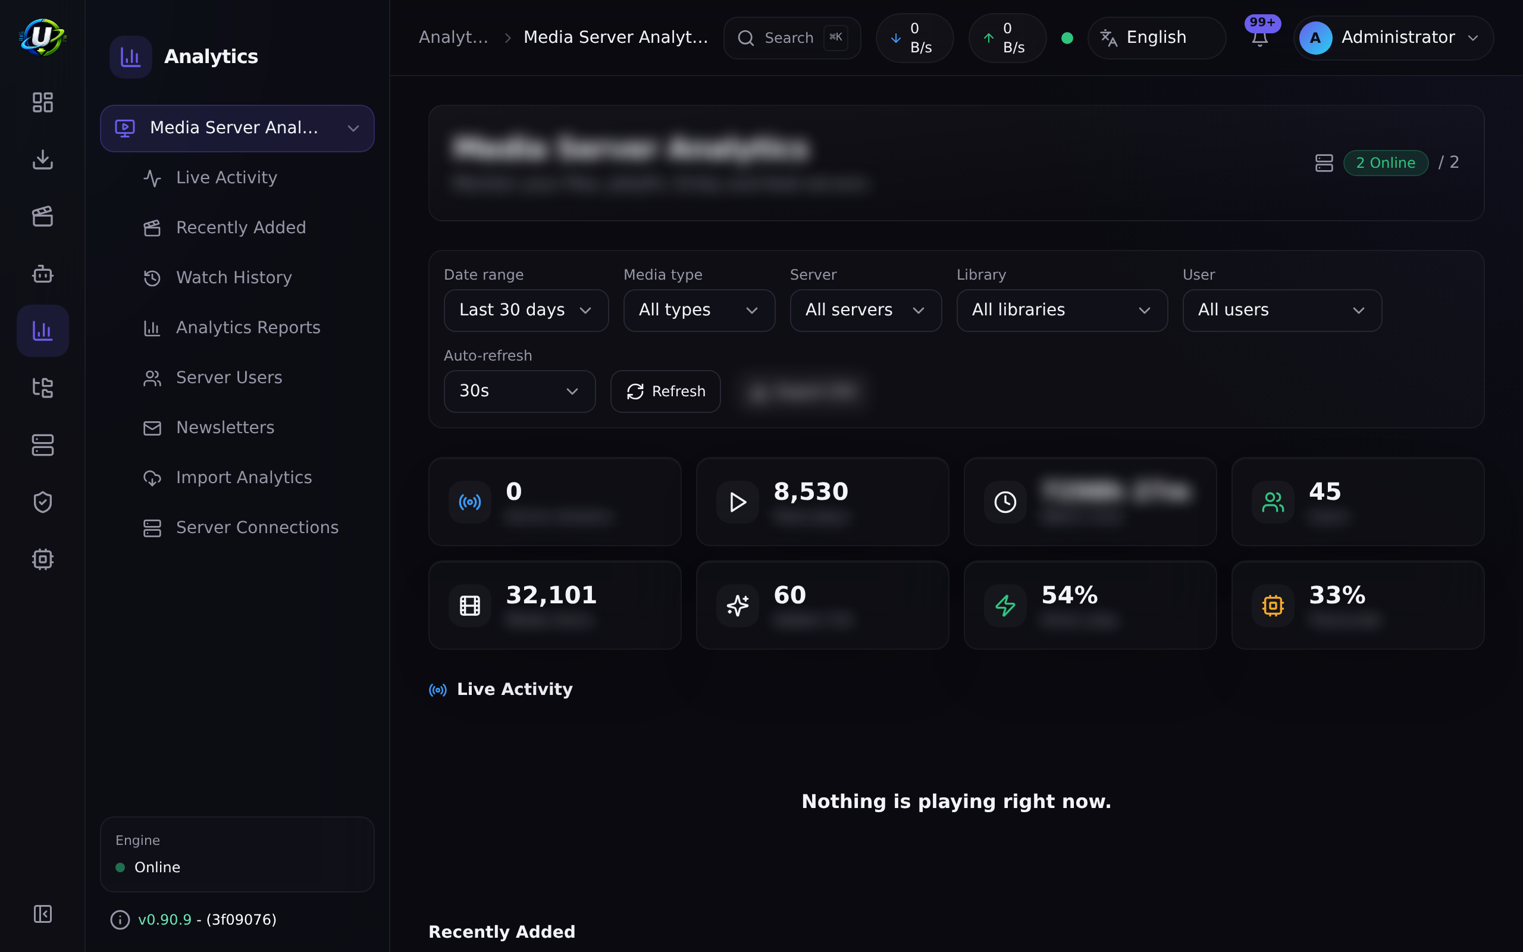This screenshot has width=1523, height=952.
Task: Click the Search field in top bar
Action: click(x=792, y=37)
